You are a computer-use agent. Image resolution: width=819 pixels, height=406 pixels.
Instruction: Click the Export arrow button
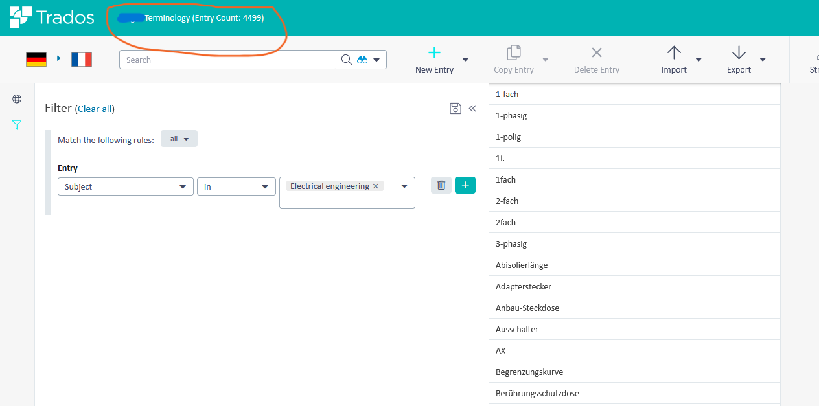tap(739, 60)
